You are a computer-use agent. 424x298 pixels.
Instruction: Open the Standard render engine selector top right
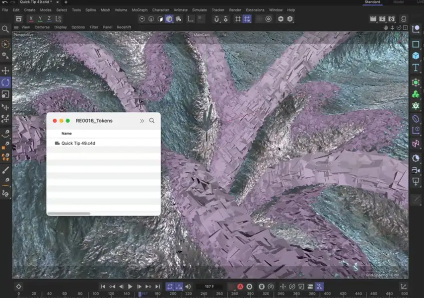tap(372, 2)
